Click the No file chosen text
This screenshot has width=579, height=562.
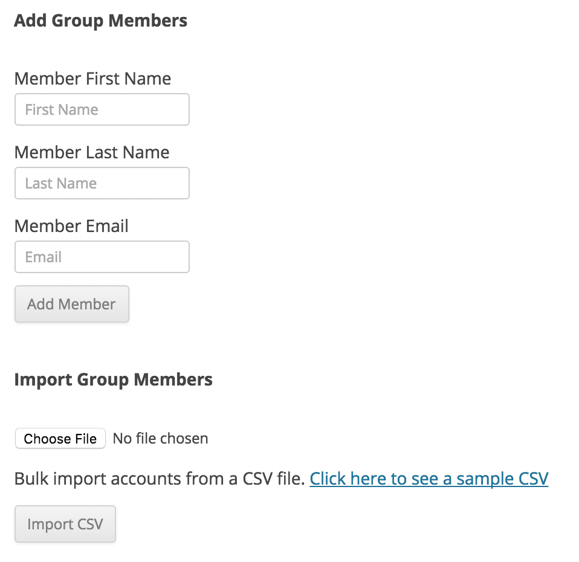coord(160,438)
